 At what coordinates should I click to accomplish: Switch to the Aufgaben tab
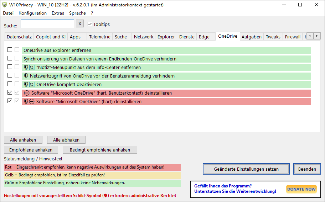point(252,37)
